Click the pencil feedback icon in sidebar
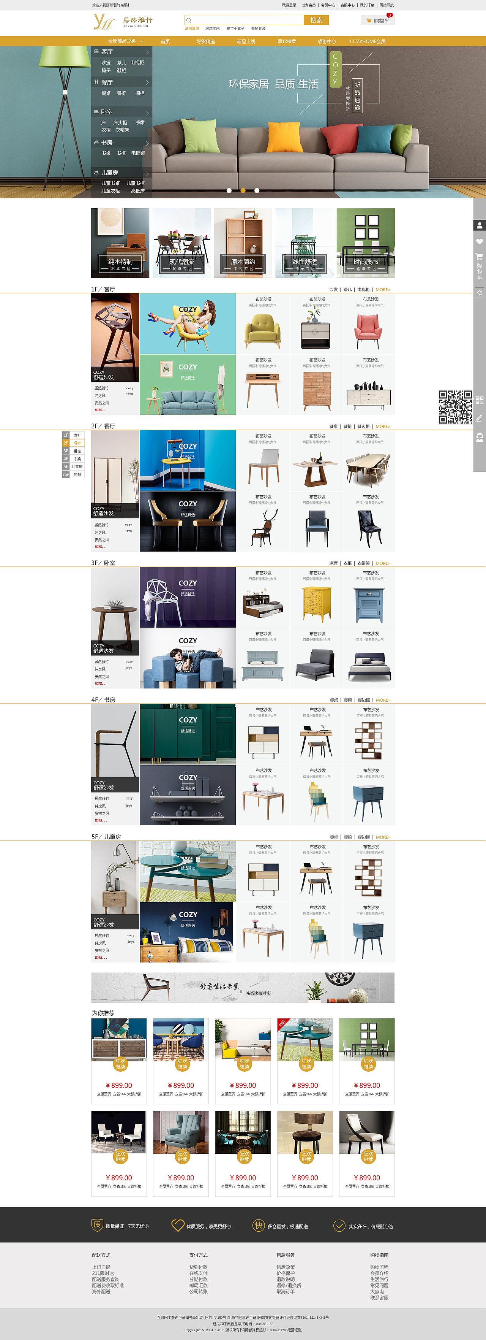The height and width of the screenshot is (1340, 486). [x=479, y=418]
